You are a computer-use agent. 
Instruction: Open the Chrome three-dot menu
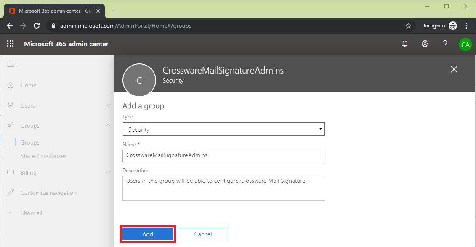(467, 26)
